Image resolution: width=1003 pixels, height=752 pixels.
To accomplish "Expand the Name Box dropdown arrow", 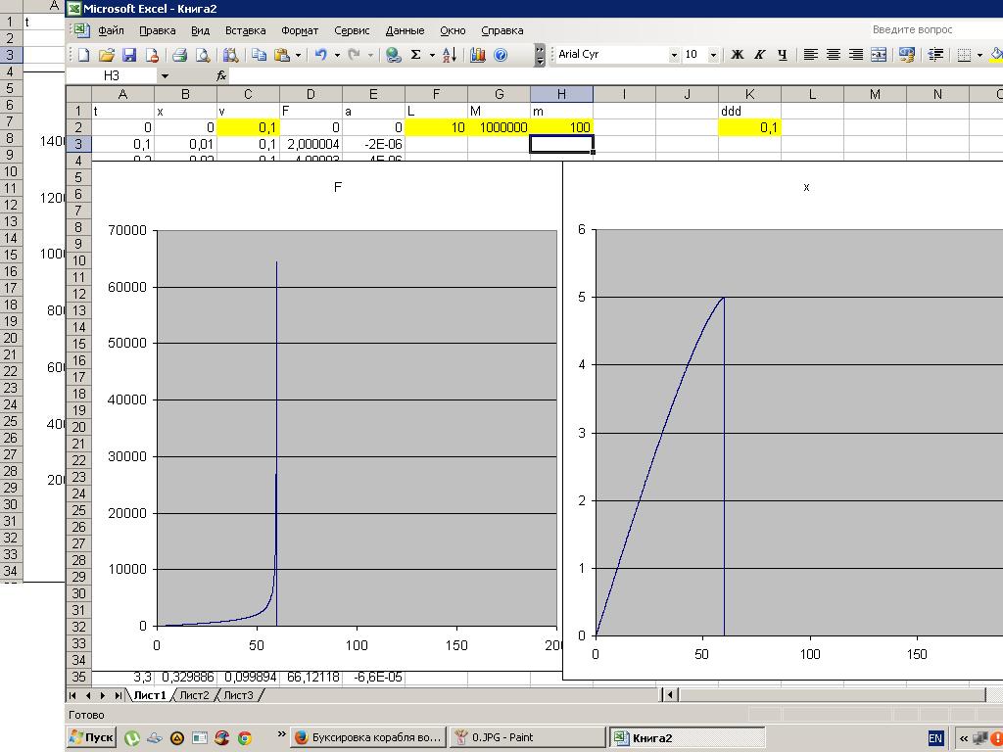I will point(165,75).
